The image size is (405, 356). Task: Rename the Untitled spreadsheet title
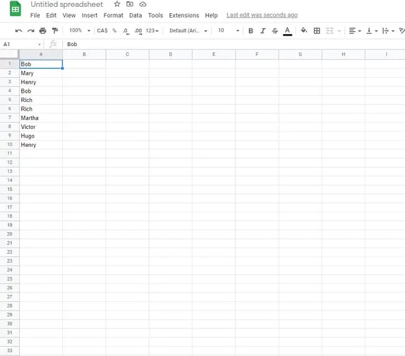pyautogui.click(x=67, y=4)
